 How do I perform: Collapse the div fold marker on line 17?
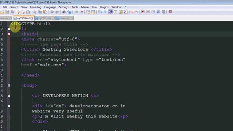click(9, 106)
